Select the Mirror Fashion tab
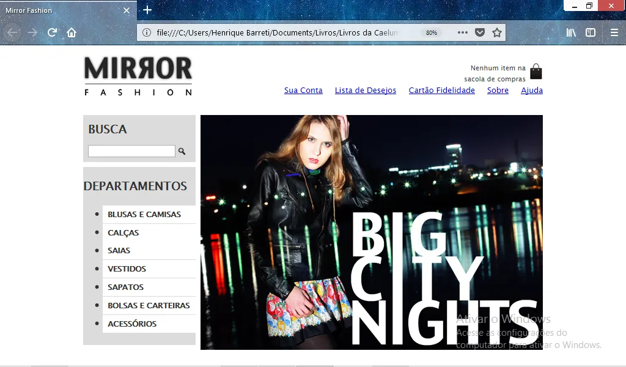This screenshot has height=367, width=626. coord(61,10)
